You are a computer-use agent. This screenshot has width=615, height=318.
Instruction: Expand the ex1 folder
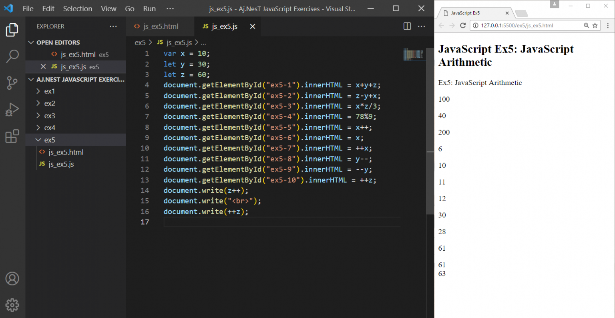point(49,91)
